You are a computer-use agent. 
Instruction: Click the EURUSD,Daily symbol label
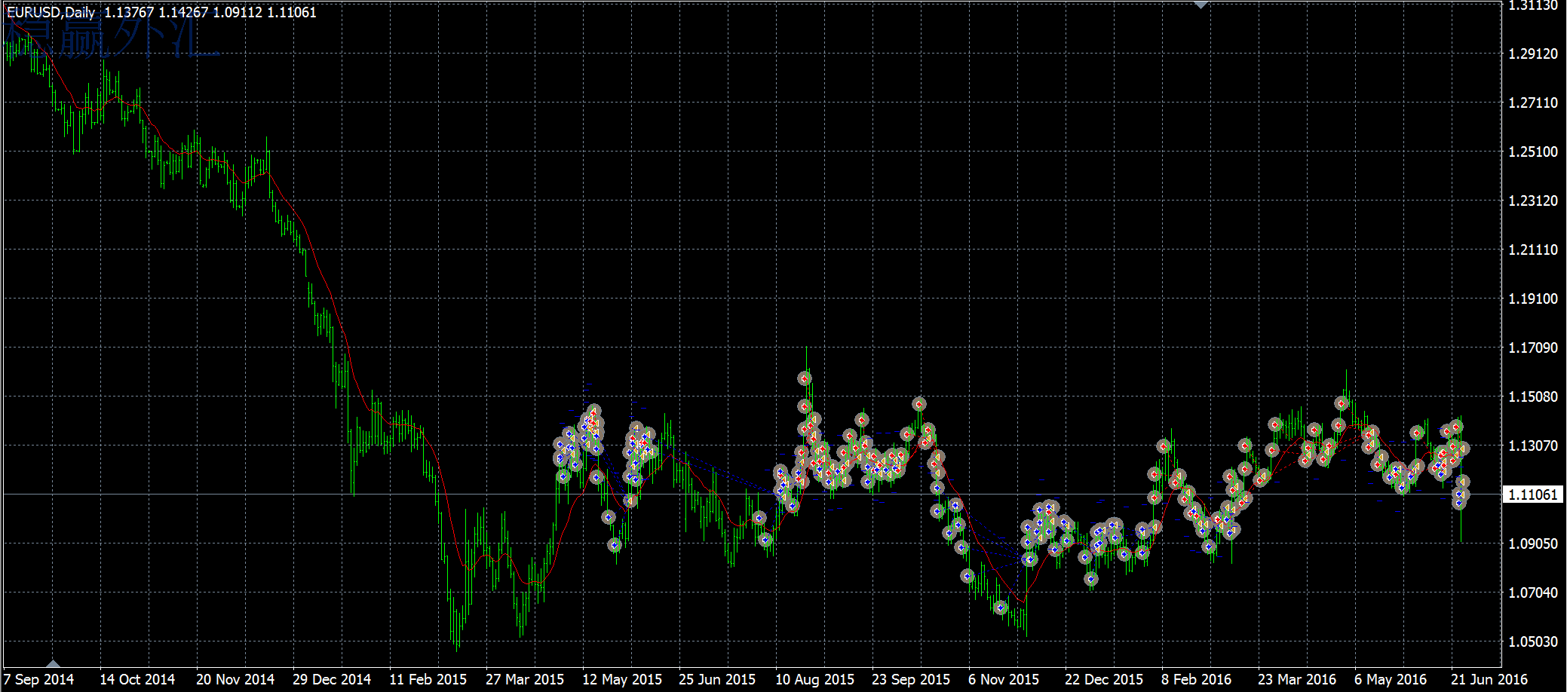(51, 12)
